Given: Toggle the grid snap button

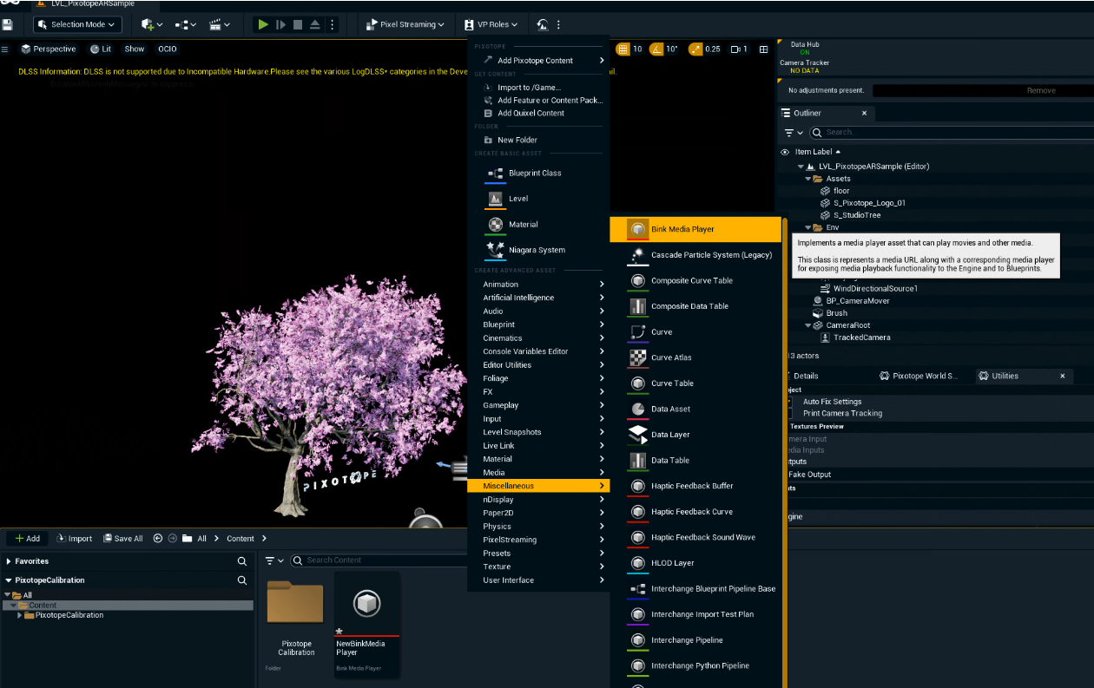Looking at the screenshot, I should pyautogui.click(x=623, y=49).
